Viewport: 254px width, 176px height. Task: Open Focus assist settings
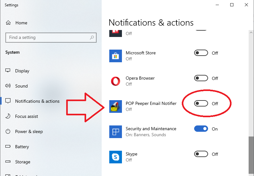pos(27,116)
